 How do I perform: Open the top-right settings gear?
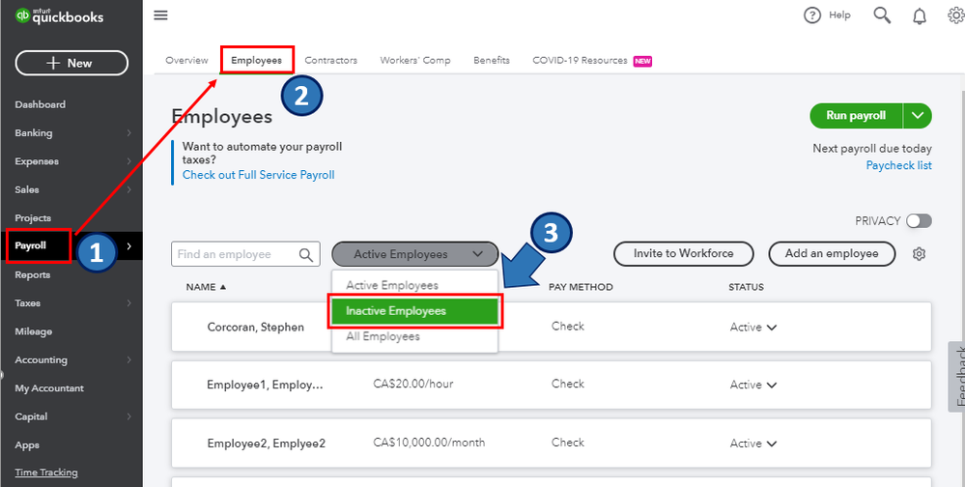click(956, 16)
